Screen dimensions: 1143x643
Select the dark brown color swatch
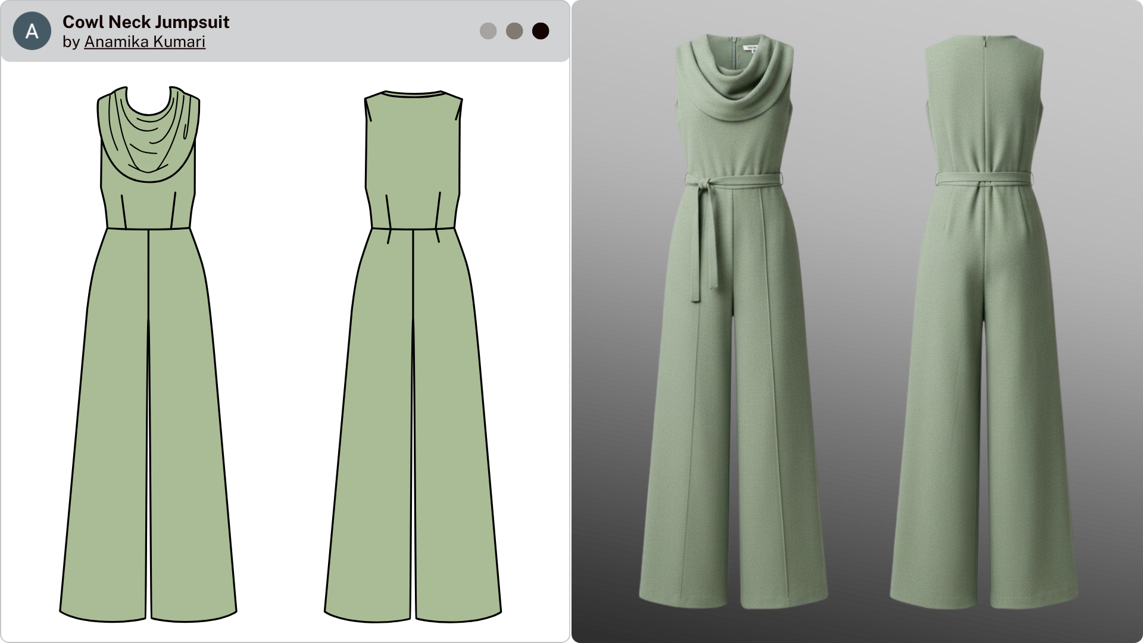coord(541,30)
